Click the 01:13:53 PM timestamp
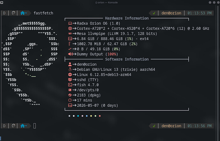The image size is (220, 141). [x=200, y=13]
